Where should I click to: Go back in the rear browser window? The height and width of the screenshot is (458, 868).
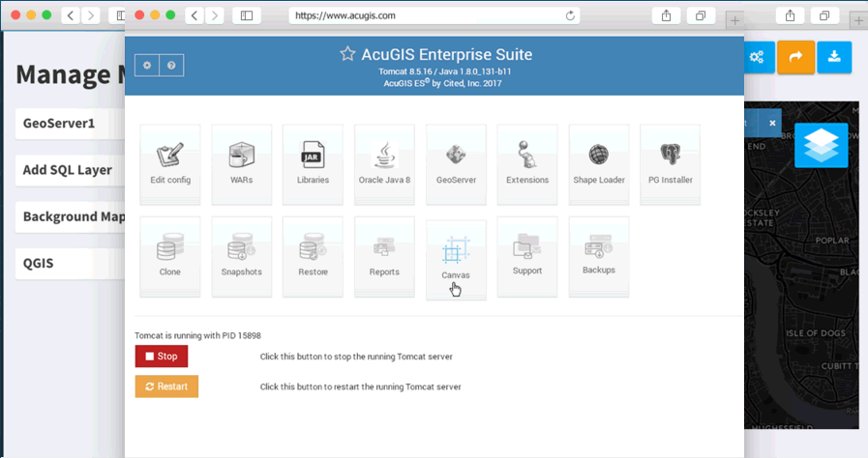point(71,15)
